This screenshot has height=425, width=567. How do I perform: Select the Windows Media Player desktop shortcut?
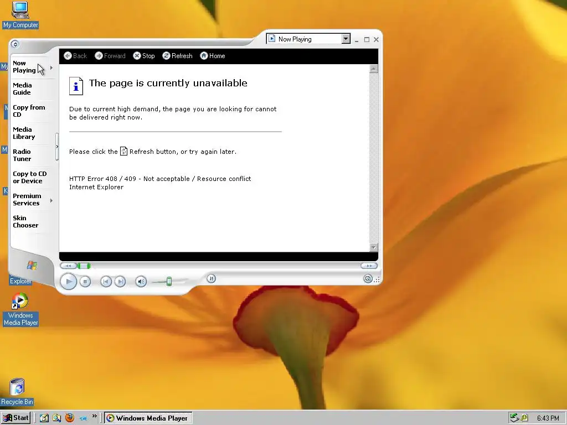tap(20, 310)
